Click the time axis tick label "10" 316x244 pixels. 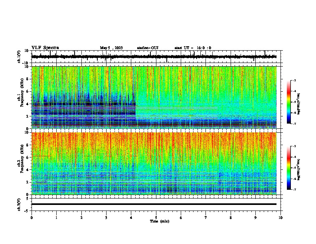(x=280, y=218)
